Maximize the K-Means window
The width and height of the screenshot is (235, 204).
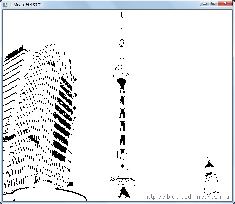coord(214,3)
